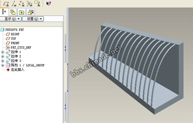Viewport: 193px width, 123px height.
Task: Toggle datum axis display icon
Action: 14,4
